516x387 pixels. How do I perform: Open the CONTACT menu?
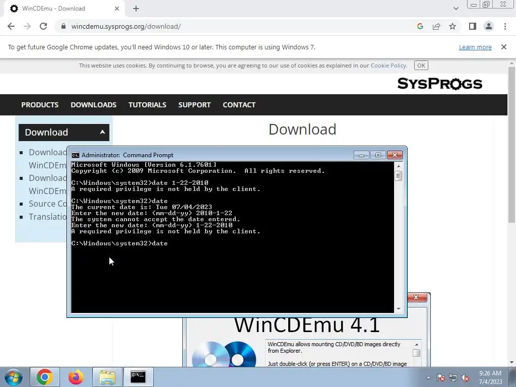(x=239, y=105)
